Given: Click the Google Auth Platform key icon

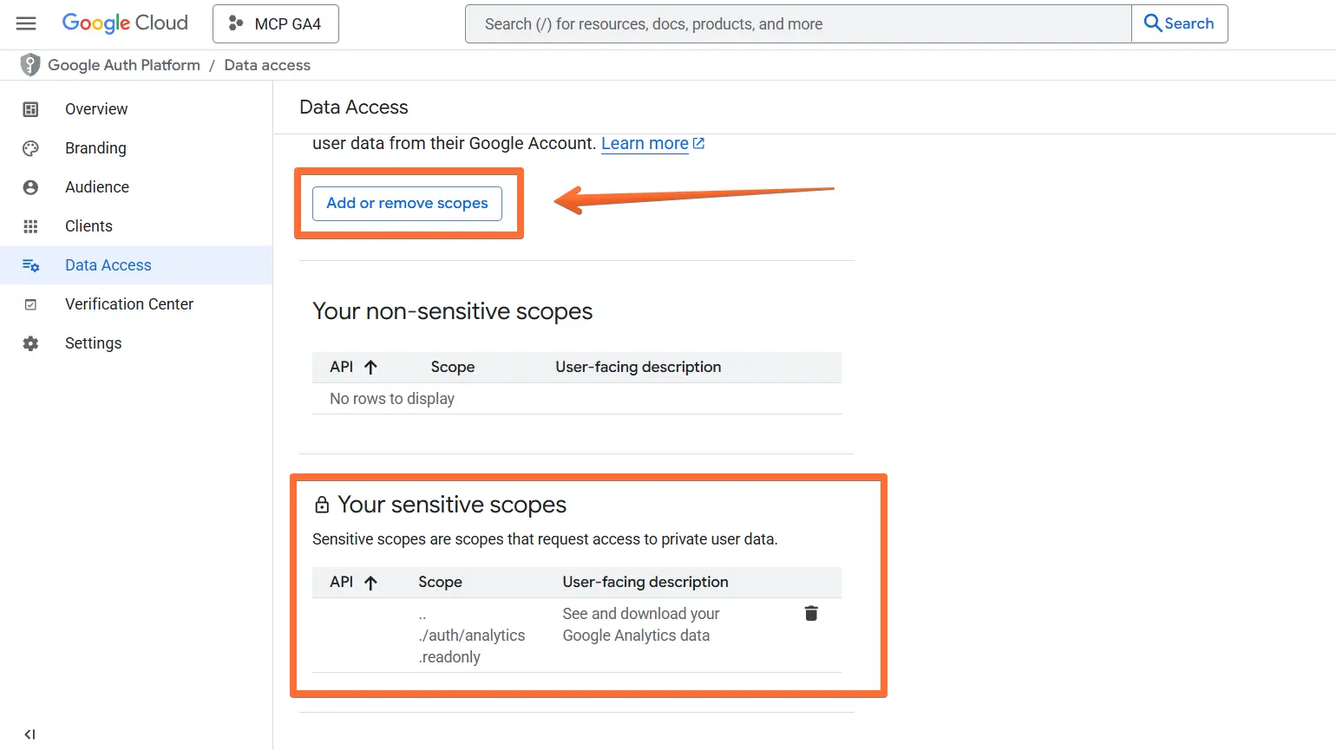Looking at the screenshot, I should pyautogui.click(x=30, y=64).
